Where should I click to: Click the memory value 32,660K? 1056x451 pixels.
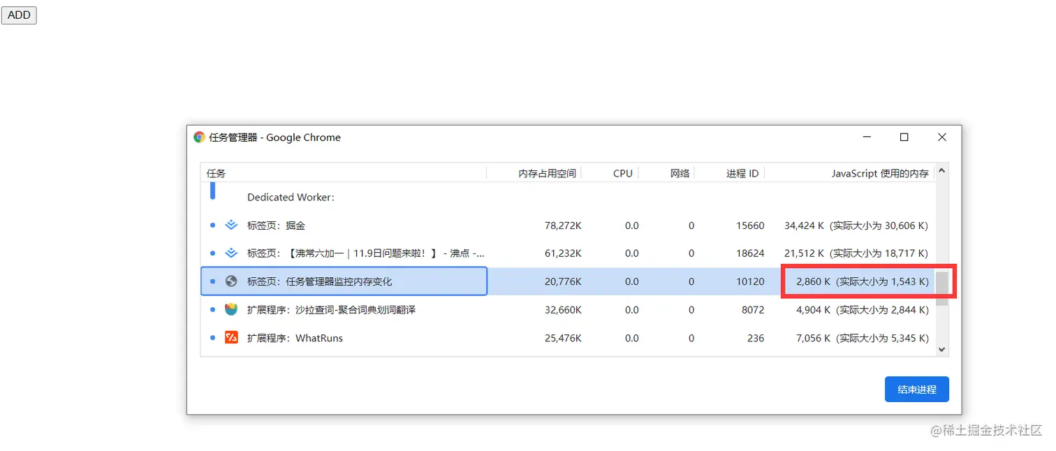click(563, 309)
